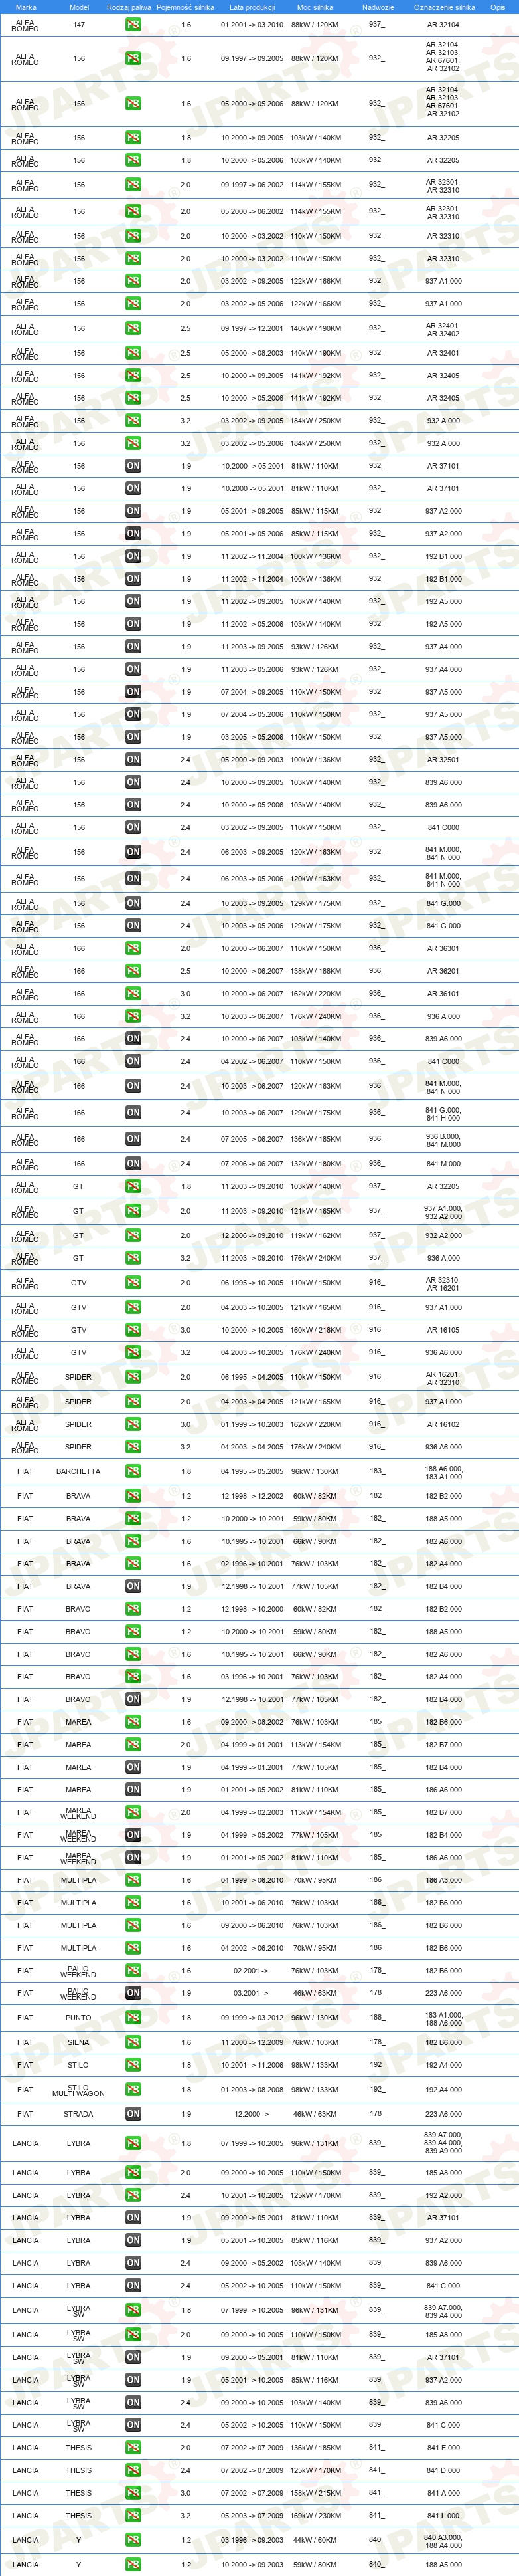This screenshot has height=2576, width=519.
Task: Click production years '01.2001 -> 03.2010'
Action: pyautogui.click(x=252, y=24)
